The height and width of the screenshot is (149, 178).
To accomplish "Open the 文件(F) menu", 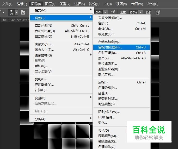I will click(x=7, y=4).
